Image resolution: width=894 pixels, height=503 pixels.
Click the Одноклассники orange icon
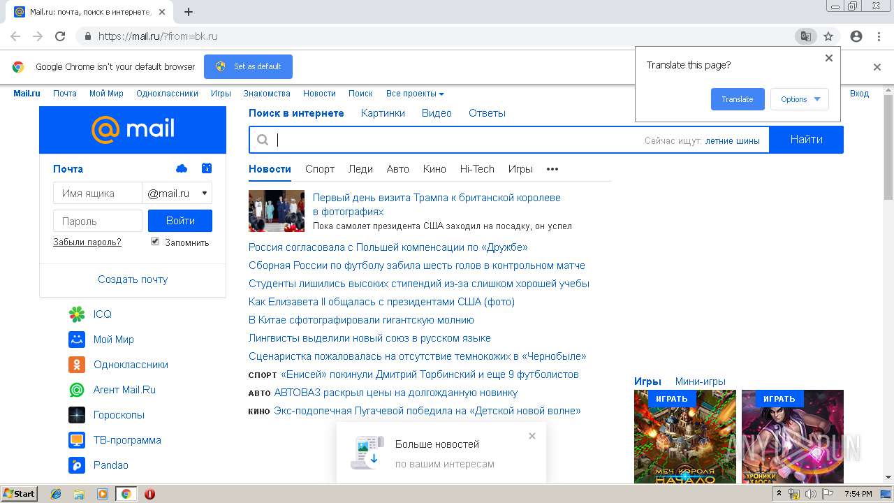click(x=77, y=365)
